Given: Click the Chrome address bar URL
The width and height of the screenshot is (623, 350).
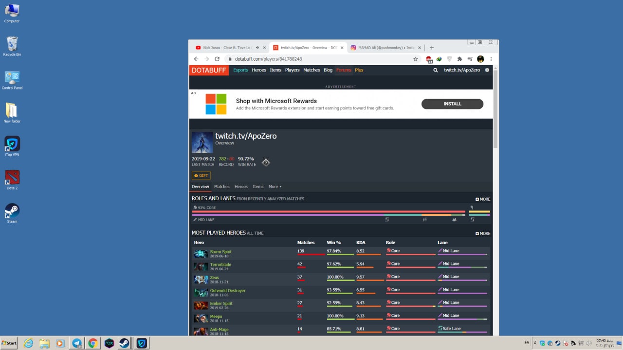Looking at the screenshot, I should tap(268, 59).
